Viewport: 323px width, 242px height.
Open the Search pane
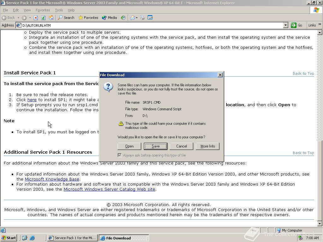(x=66, y=18)
